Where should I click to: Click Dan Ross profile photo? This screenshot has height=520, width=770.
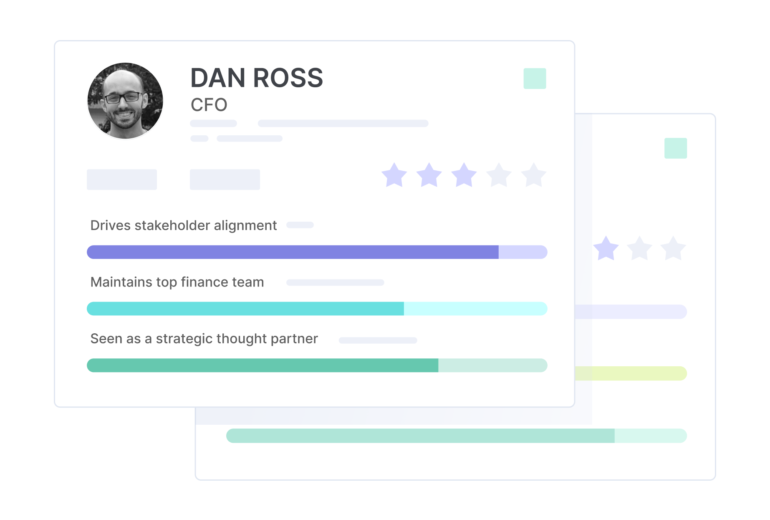(125, 101)
